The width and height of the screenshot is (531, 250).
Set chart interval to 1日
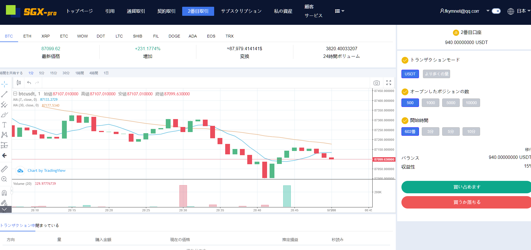tap(106, 73)
